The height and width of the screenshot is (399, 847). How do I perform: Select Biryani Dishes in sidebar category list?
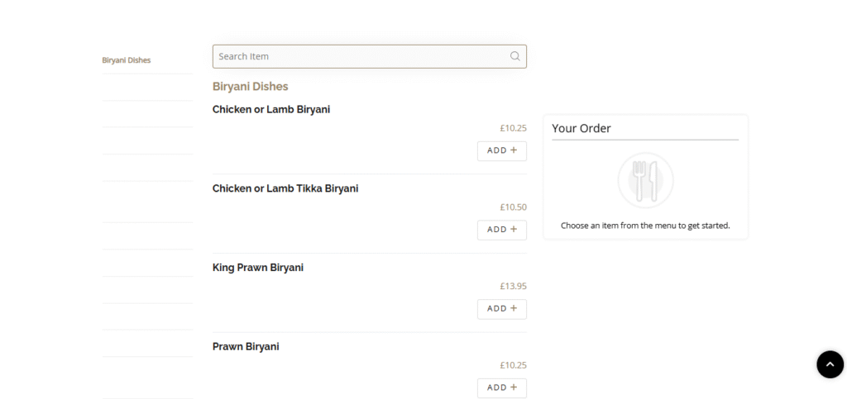click(127, 60)
